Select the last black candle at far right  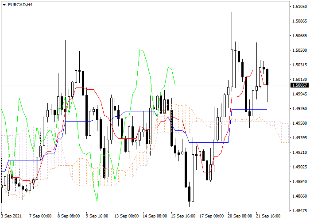[x=267, y=77]
